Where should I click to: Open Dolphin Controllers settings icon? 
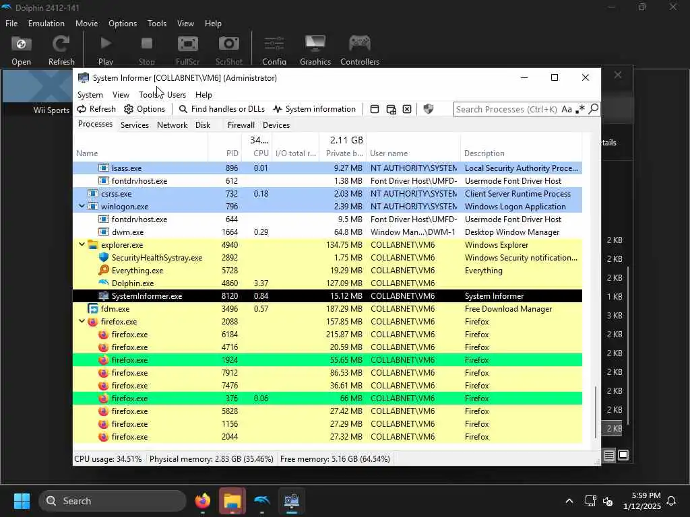(x=360, y=44)
